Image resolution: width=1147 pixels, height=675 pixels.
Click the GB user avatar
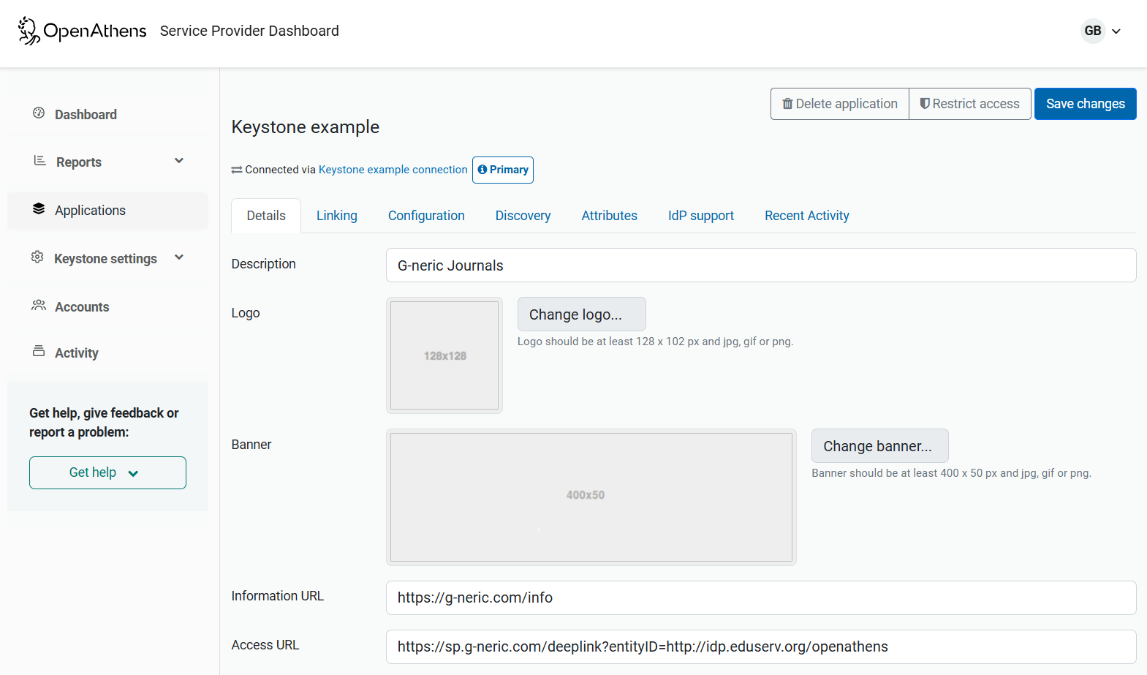pos(1093,31)
